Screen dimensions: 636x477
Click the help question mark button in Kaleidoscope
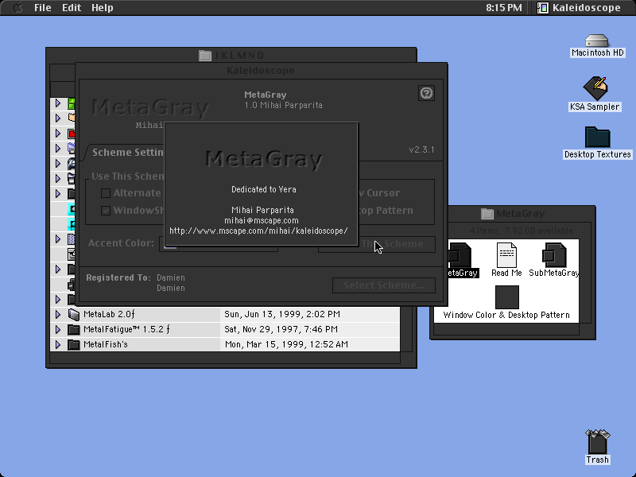point(426,93)
